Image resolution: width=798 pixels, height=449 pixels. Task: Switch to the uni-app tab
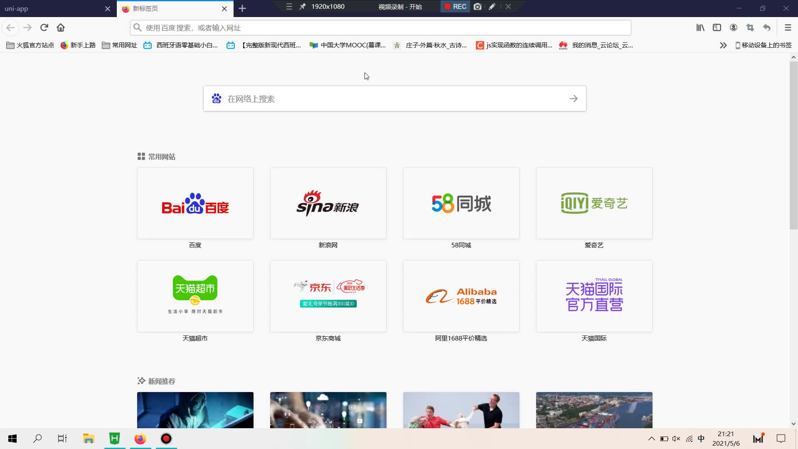click(x=58, y=8)
